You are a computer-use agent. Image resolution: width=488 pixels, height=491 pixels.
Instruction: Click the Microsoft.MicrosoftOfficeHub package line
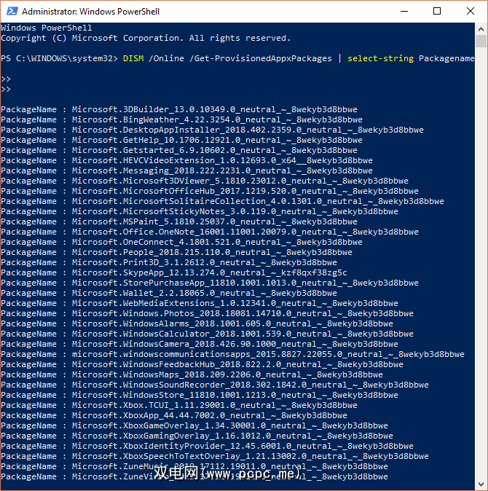[x=210, y=191]
